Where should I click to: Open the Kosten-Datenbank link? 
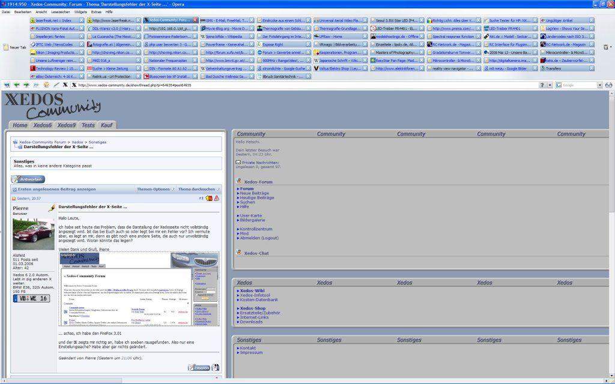pos(259,299)
